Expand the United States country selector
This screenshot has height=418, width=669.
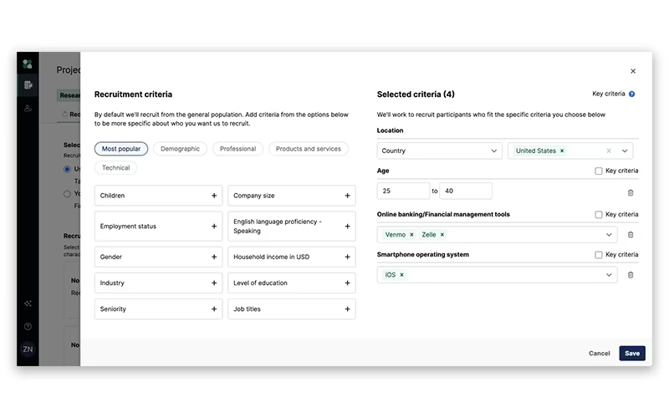pos(625,150)
